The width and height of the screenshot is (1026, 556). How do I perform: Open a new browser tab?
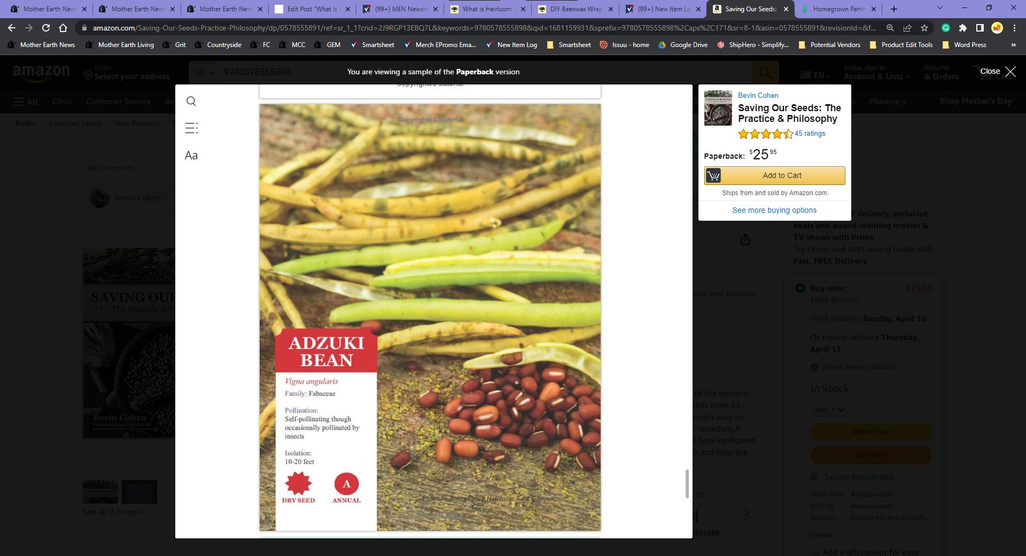(x=893, y=9)
